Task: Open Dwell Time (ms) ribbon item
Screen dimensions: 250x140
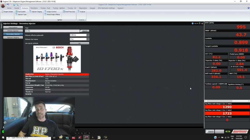Action: coord(69,12)
